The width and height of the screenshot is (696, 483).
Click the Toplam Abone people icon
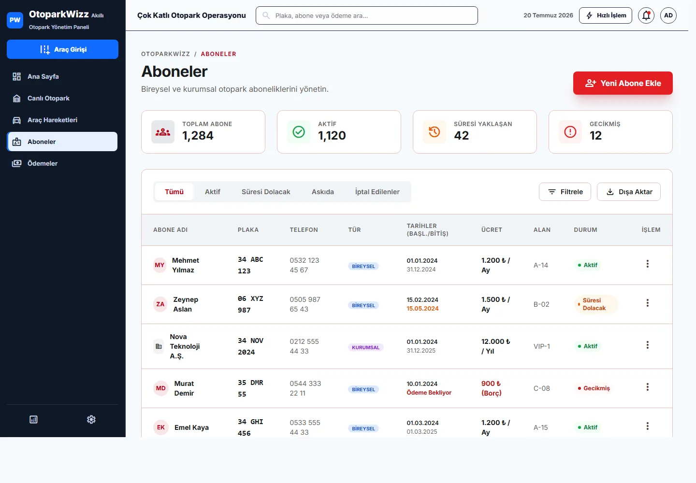pyautogui.click(x=163, y=132)
